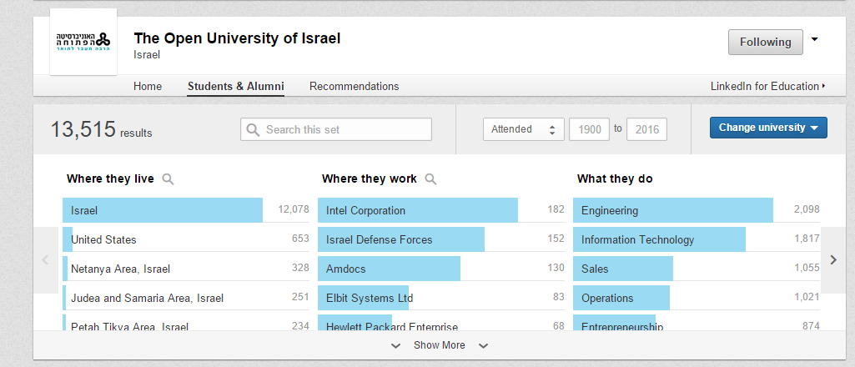Click the magnifier icon in search box

tap(253, 130)
